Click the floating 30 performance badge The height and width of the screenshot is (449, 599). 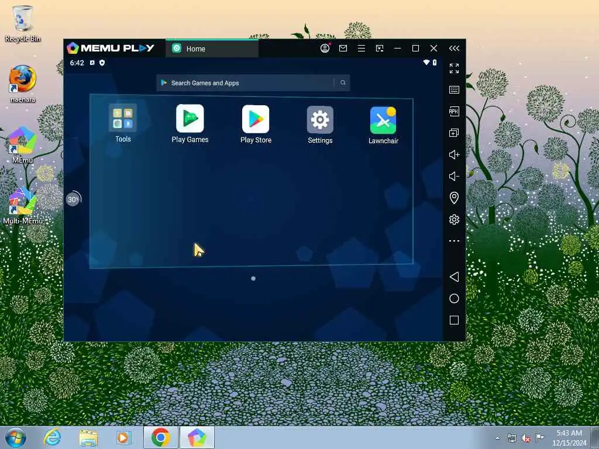pyautogui.click(x=73, y=199)
